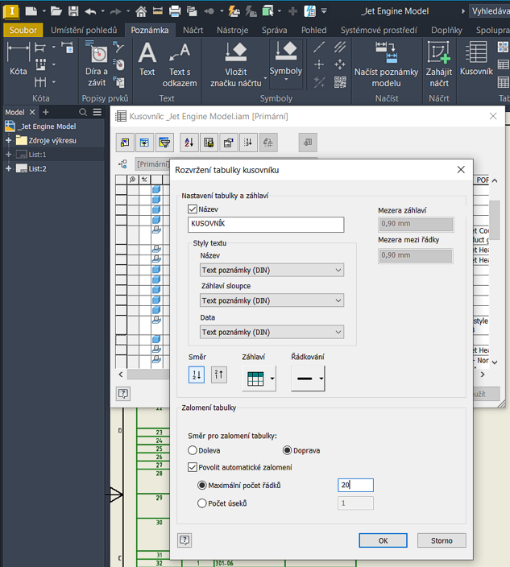
Task: Click the sort parts list icon
Action: pyautogui.click(x=189, y=143)
